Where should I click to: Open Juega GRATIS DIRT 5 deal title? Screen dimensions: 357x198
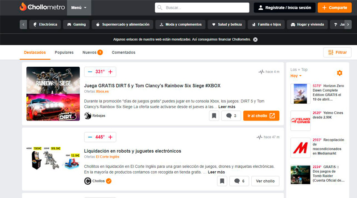[x=152, y=85]
